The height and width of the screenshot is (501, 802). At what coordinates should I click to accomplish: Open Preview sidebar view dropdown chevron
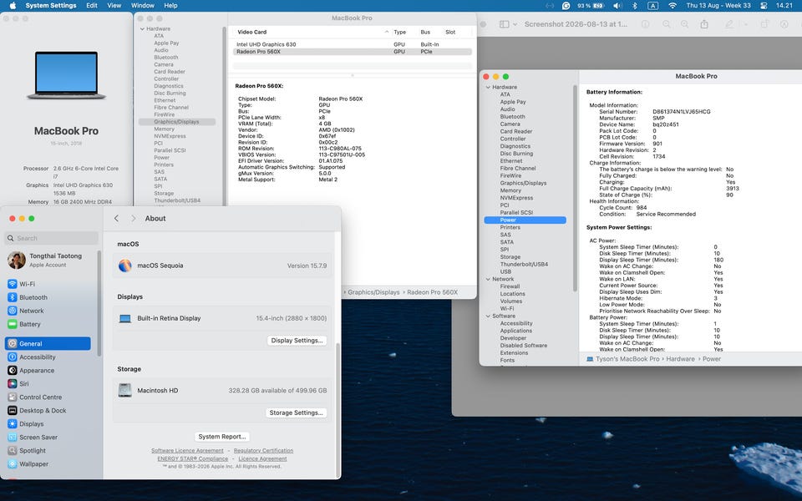pos(515,24)
